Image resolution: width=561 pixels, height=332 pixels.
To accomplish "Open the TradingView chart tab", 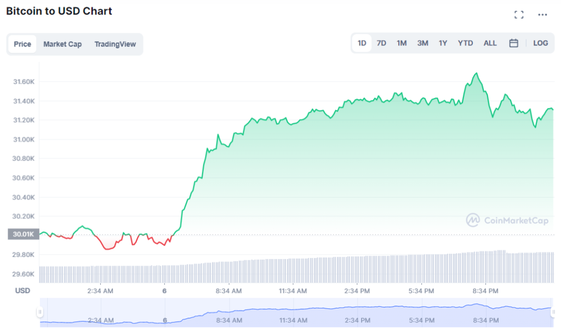I will [115, 44].
